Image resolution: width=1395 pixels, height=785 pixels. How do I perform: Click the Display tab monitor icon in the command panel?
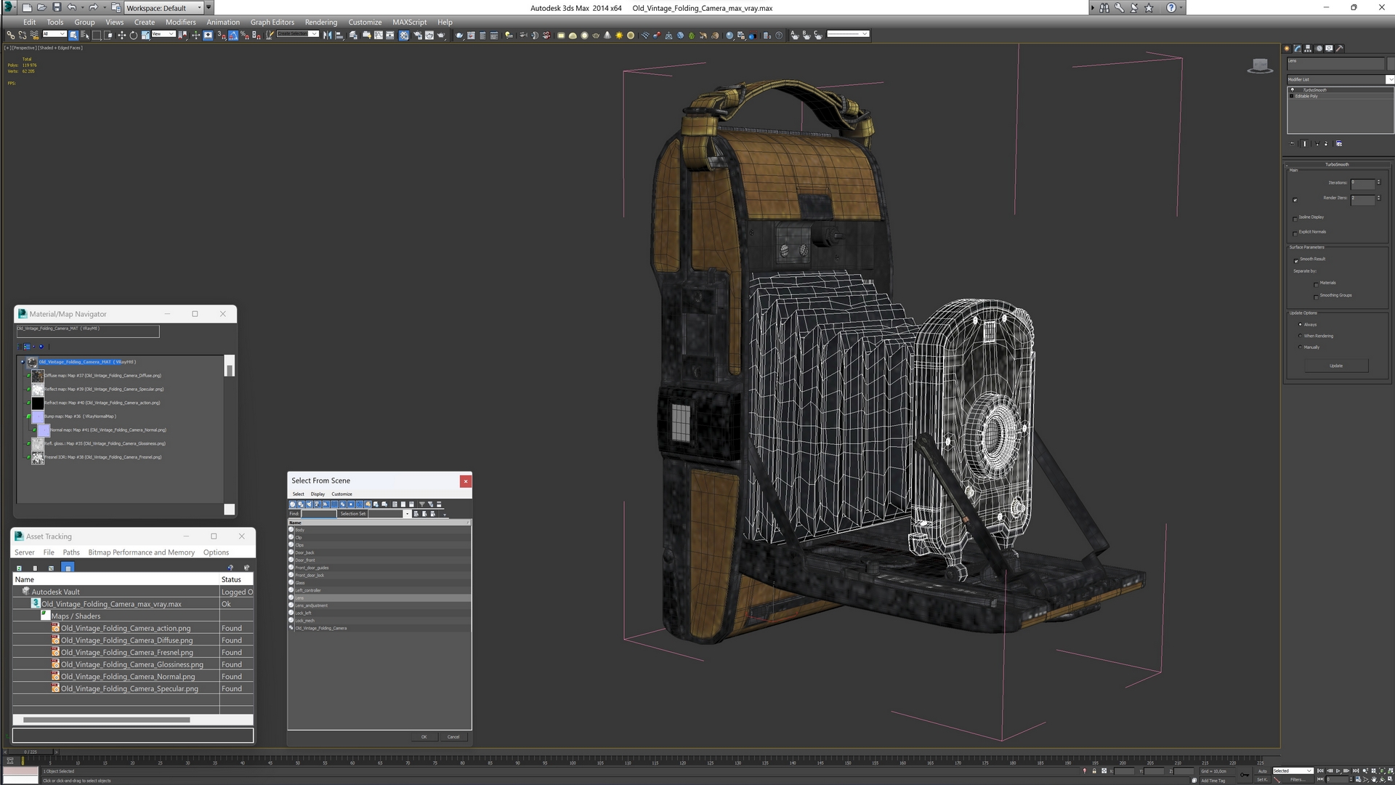[1329, 49]
